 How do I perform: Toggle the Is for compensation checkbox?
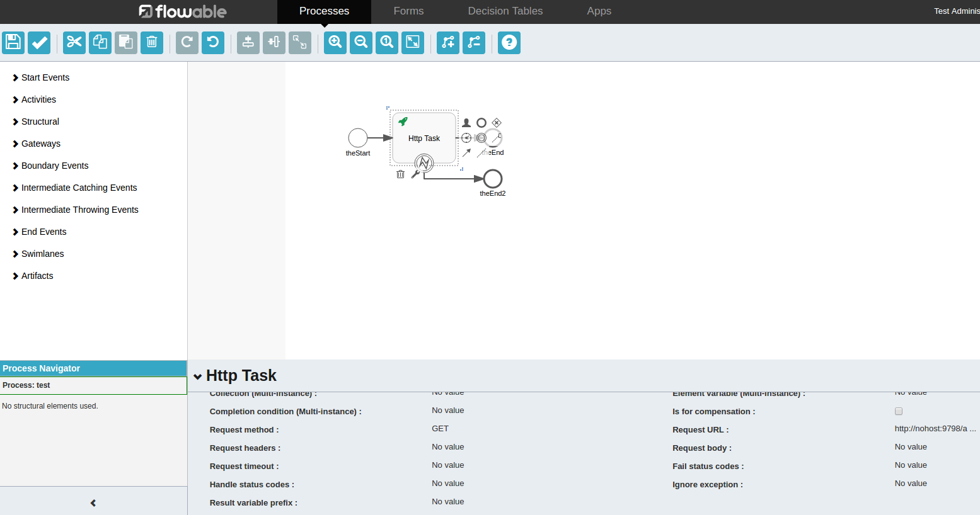899,411
